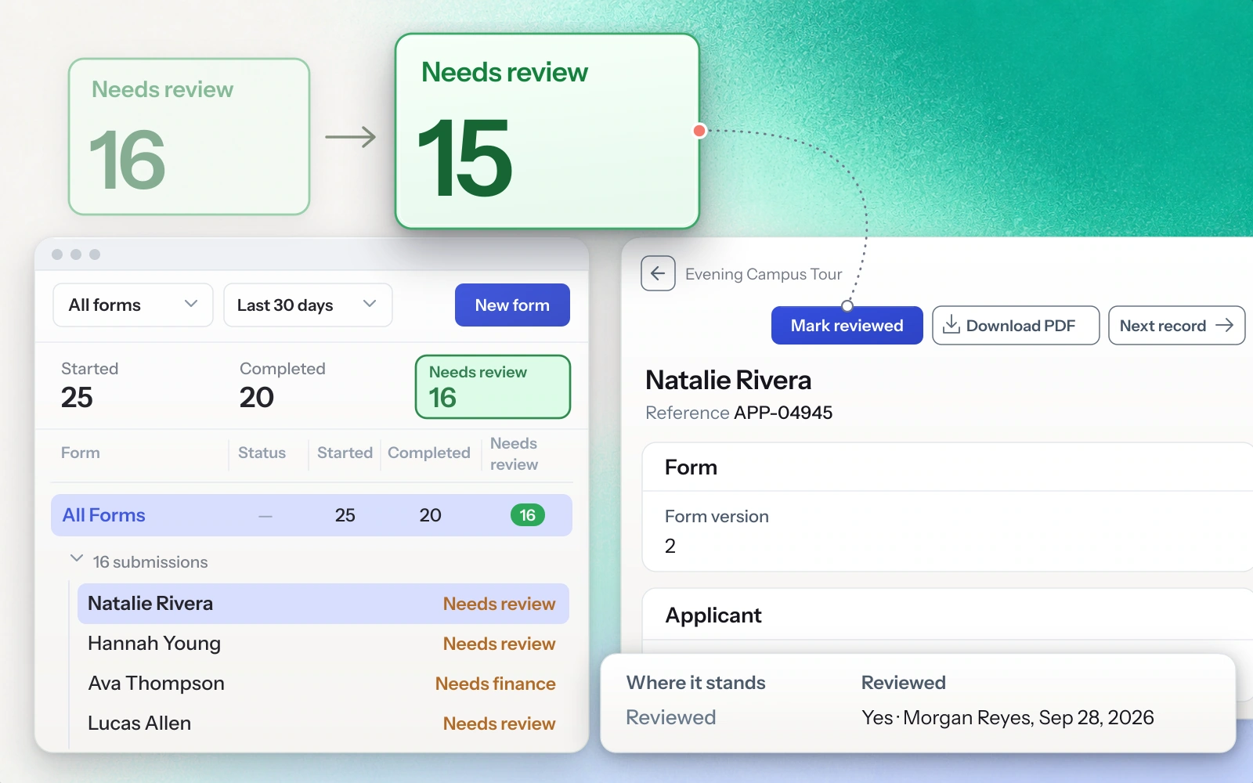Click the Status column header
This screenshot has width=1253, height=783.
pyautogui.click(x=262, y=453)
